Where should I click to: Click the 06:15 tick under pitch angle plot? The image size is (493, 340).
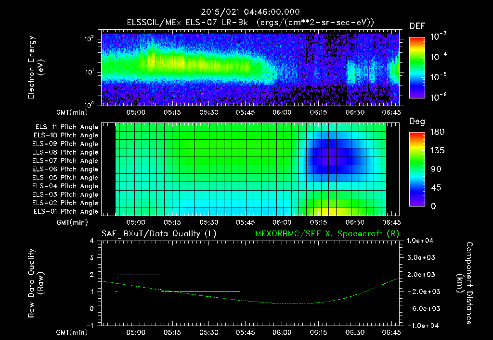[319, 222]
